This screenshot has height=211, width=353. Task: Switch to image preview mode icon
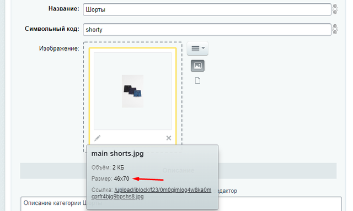[x=197, y=66]
